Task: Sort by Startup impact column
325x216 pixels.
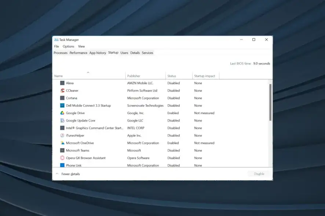Action: pos(205,76)
